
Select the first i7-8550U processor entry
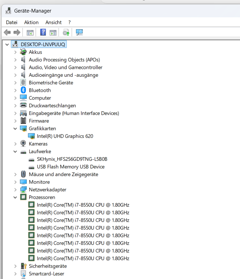tap(83, 205)
